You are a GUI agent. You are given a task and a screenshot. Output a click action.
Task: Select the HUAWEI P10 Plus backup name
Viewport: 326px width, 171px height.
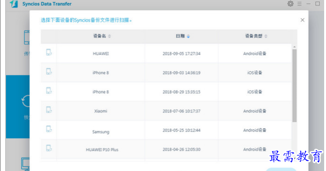point(102,150)
